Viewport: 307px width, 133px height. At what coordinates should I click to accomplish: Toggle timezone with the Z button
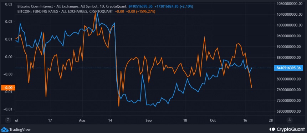coord(8,120)
